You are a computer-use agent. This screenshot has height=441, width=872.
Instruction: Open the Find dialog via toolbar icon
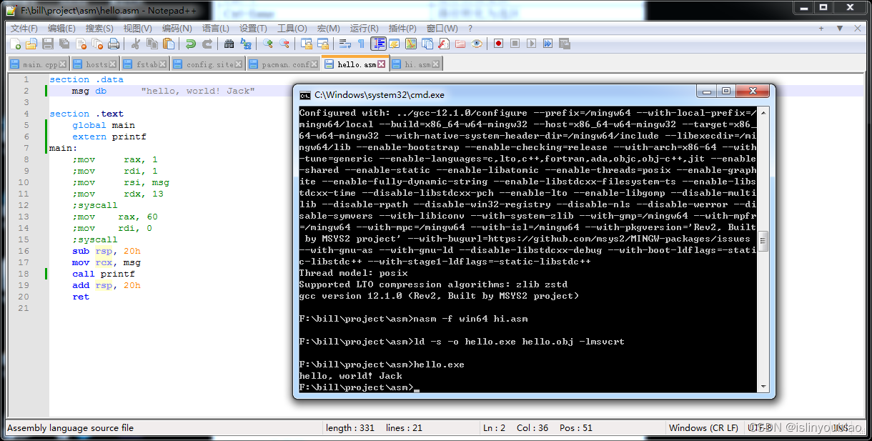(x=228, y=44)
